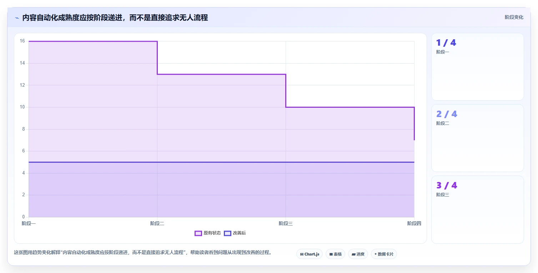Click the 阶段一 x-axis label
Screen dimensions: 538x273
(x=29, y=223)
